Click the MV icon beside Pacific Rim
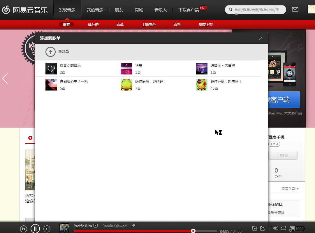This screenshot has height=233, width=315. coord(95,226)
